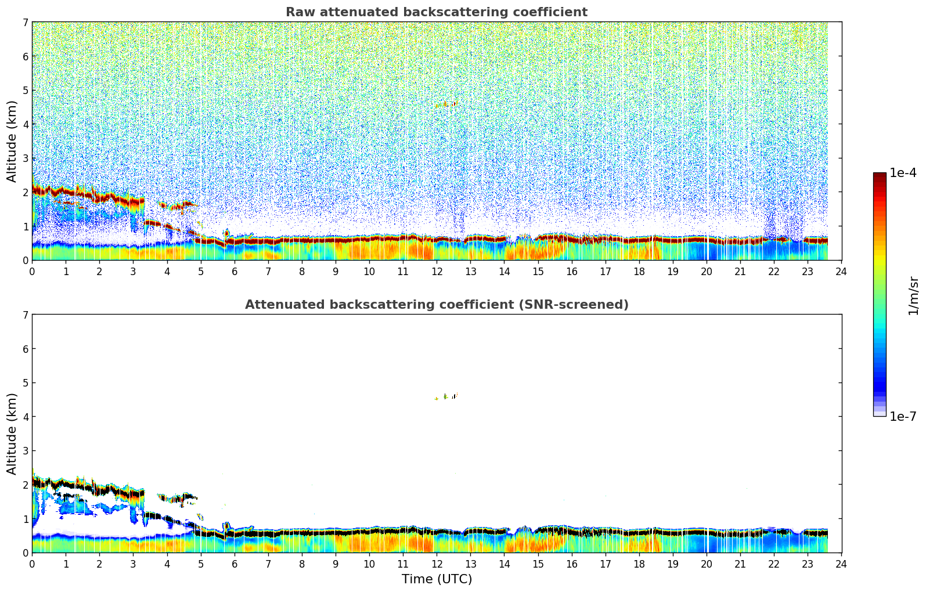Click the 18 hour tick label under top plot

coord(639,272)
